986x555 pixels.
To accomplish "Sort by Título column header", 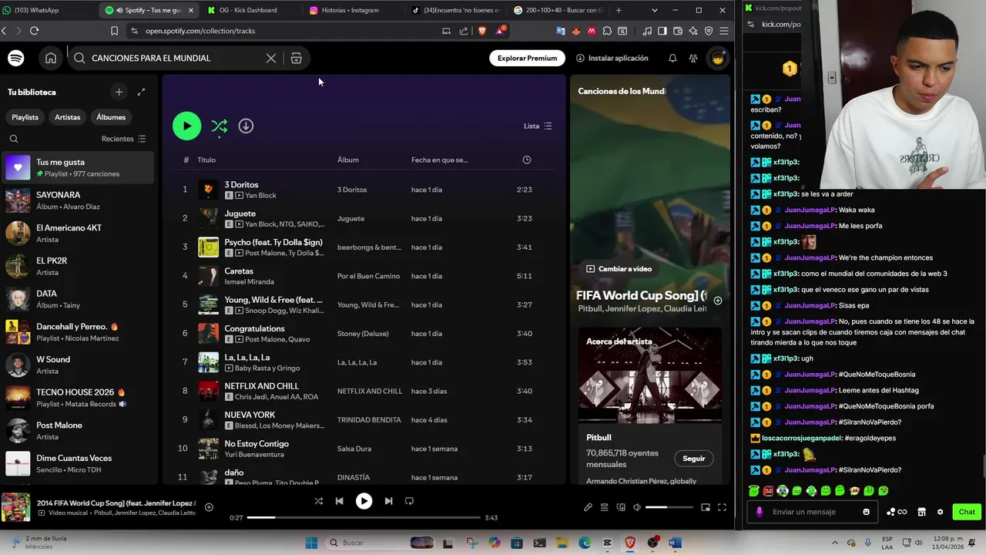I will pyautogui.click(x=206, y=160).
